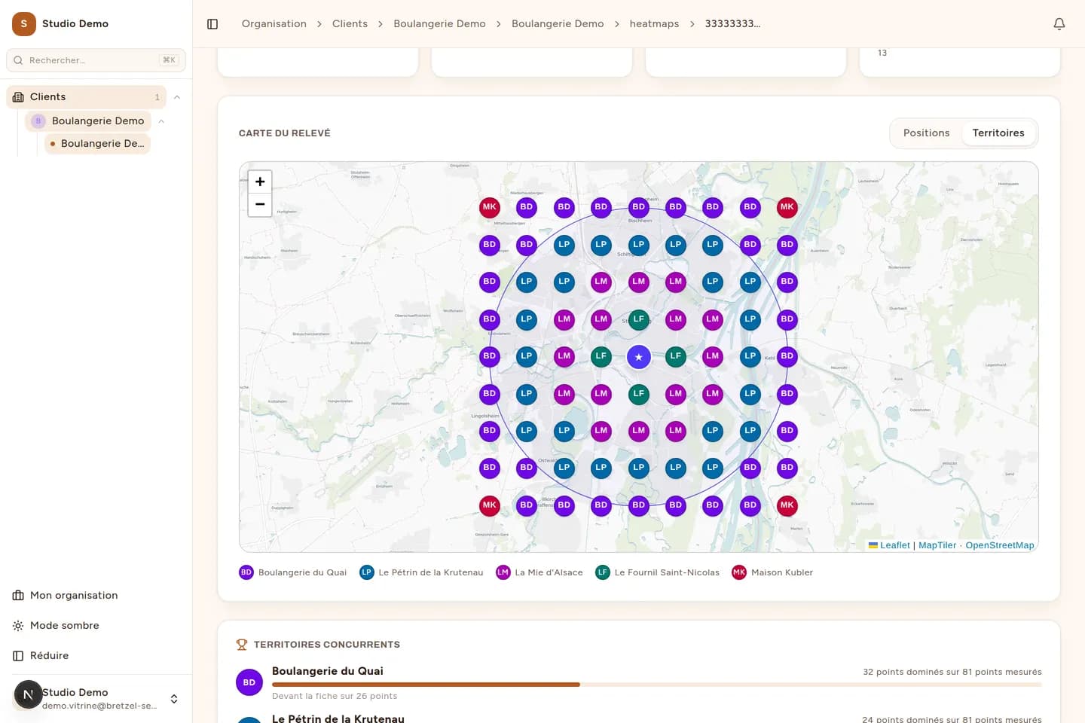
Task: Click the N user avatar at bottom
Action: [x=28, y=695]
